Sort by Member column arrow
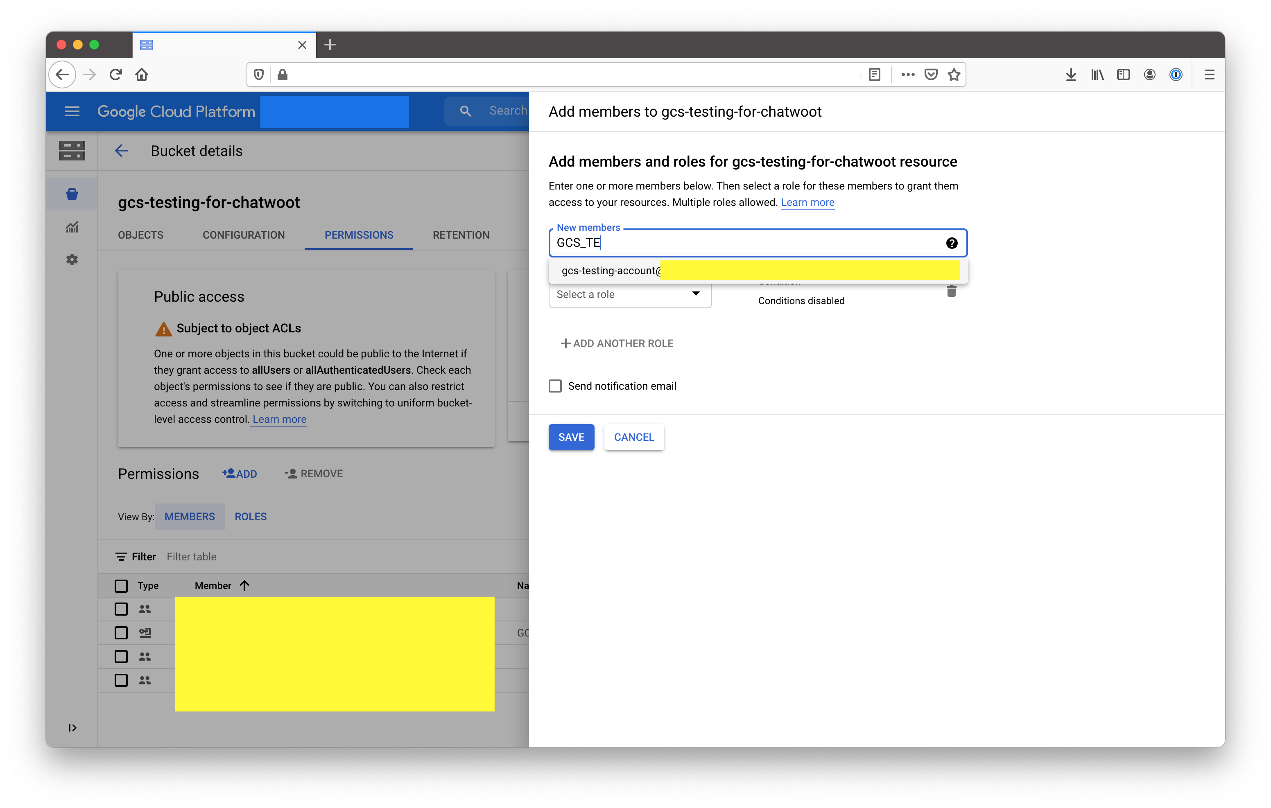The width and height of the screenshot is (1271, 808). tap(244, 585)
